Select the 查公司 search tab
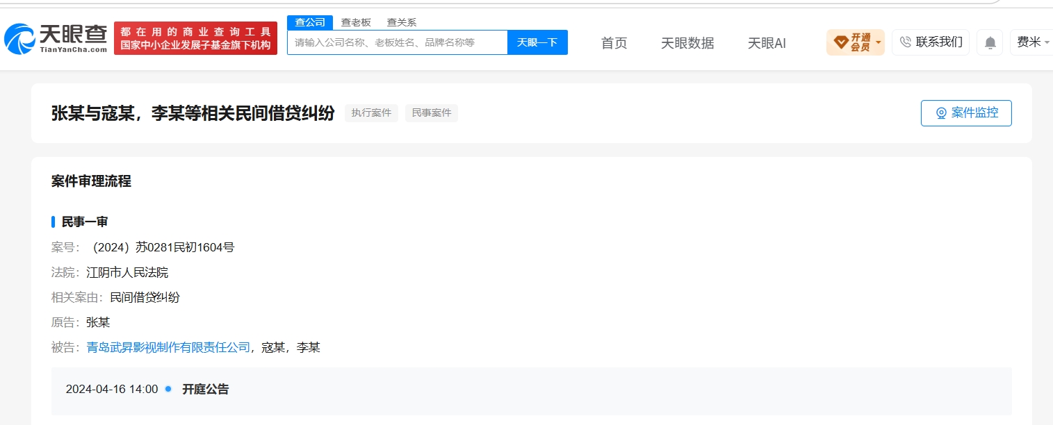Screen dimensions: 1053x425 [x=310, y=22]
